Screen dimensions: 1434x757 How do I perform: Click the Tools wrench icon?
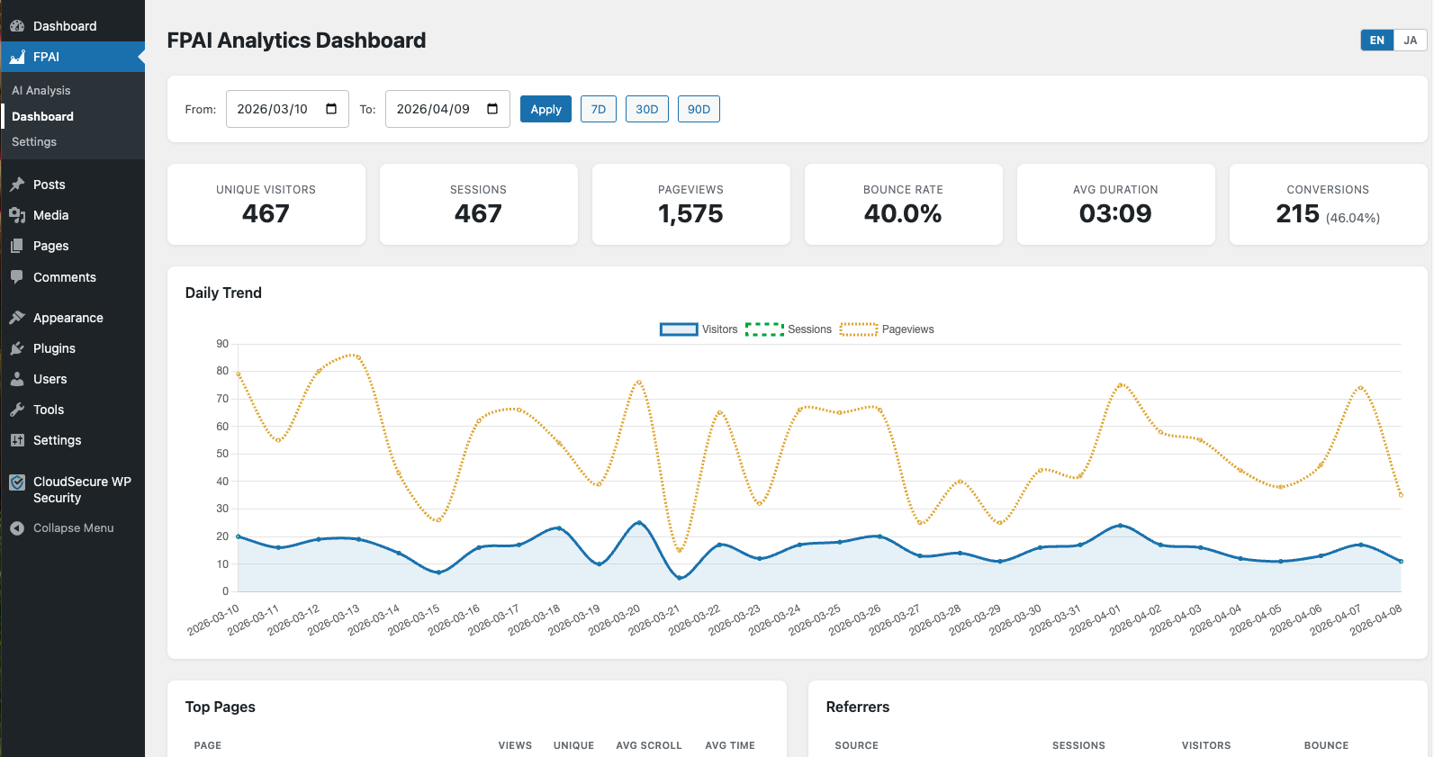pyautogui.click(x=17, y=410)
